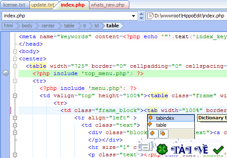This screenshot has height=158, width=227.
Task: Collapse the <center> fold marker
Action: (15, 59)
